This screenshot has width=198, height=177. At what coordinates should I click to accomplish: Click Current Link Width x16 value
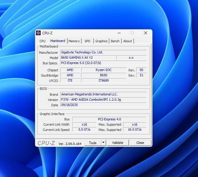point(84,124)
